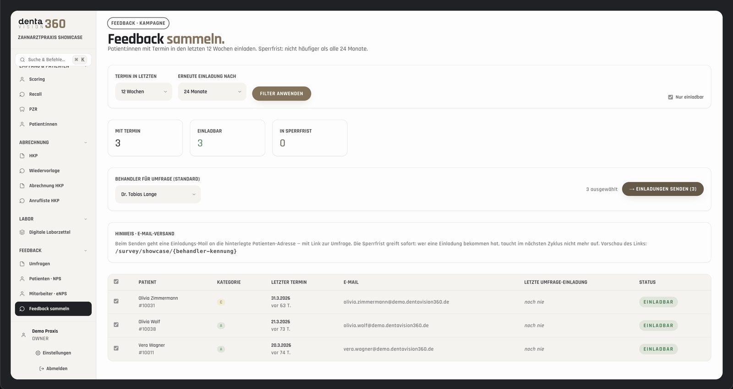This screenshot has width=733, height=389.
Task: Uncheck Olivia Zimmermann's row checkbox
Action: tap(116, 301)
